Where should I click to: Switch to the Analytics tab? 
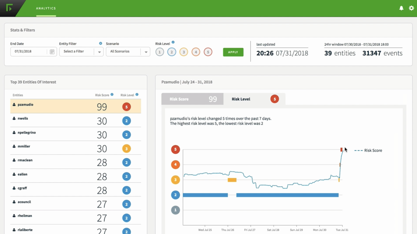pyautogui.click(x=46, y=8)
